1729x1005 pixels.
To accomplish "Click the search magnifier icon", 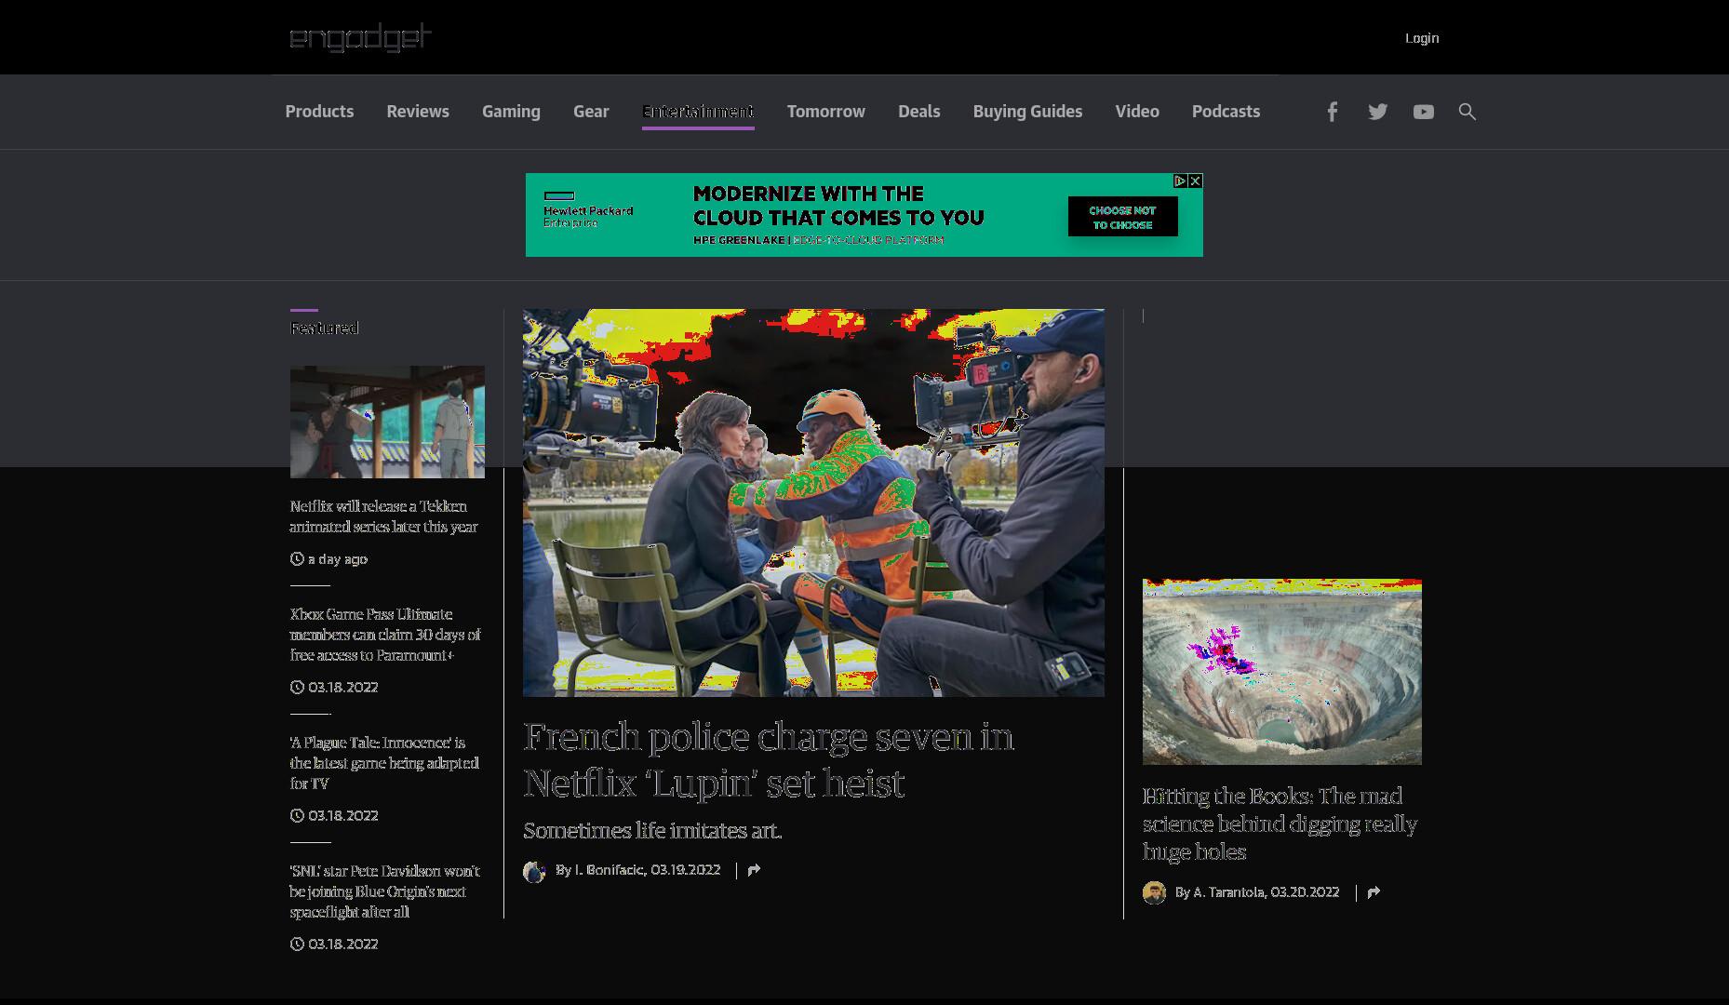I will pos(1467,112).
